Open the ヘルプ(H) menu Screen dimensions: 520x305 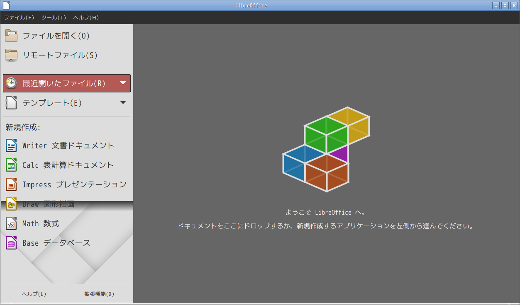(85, 18)
